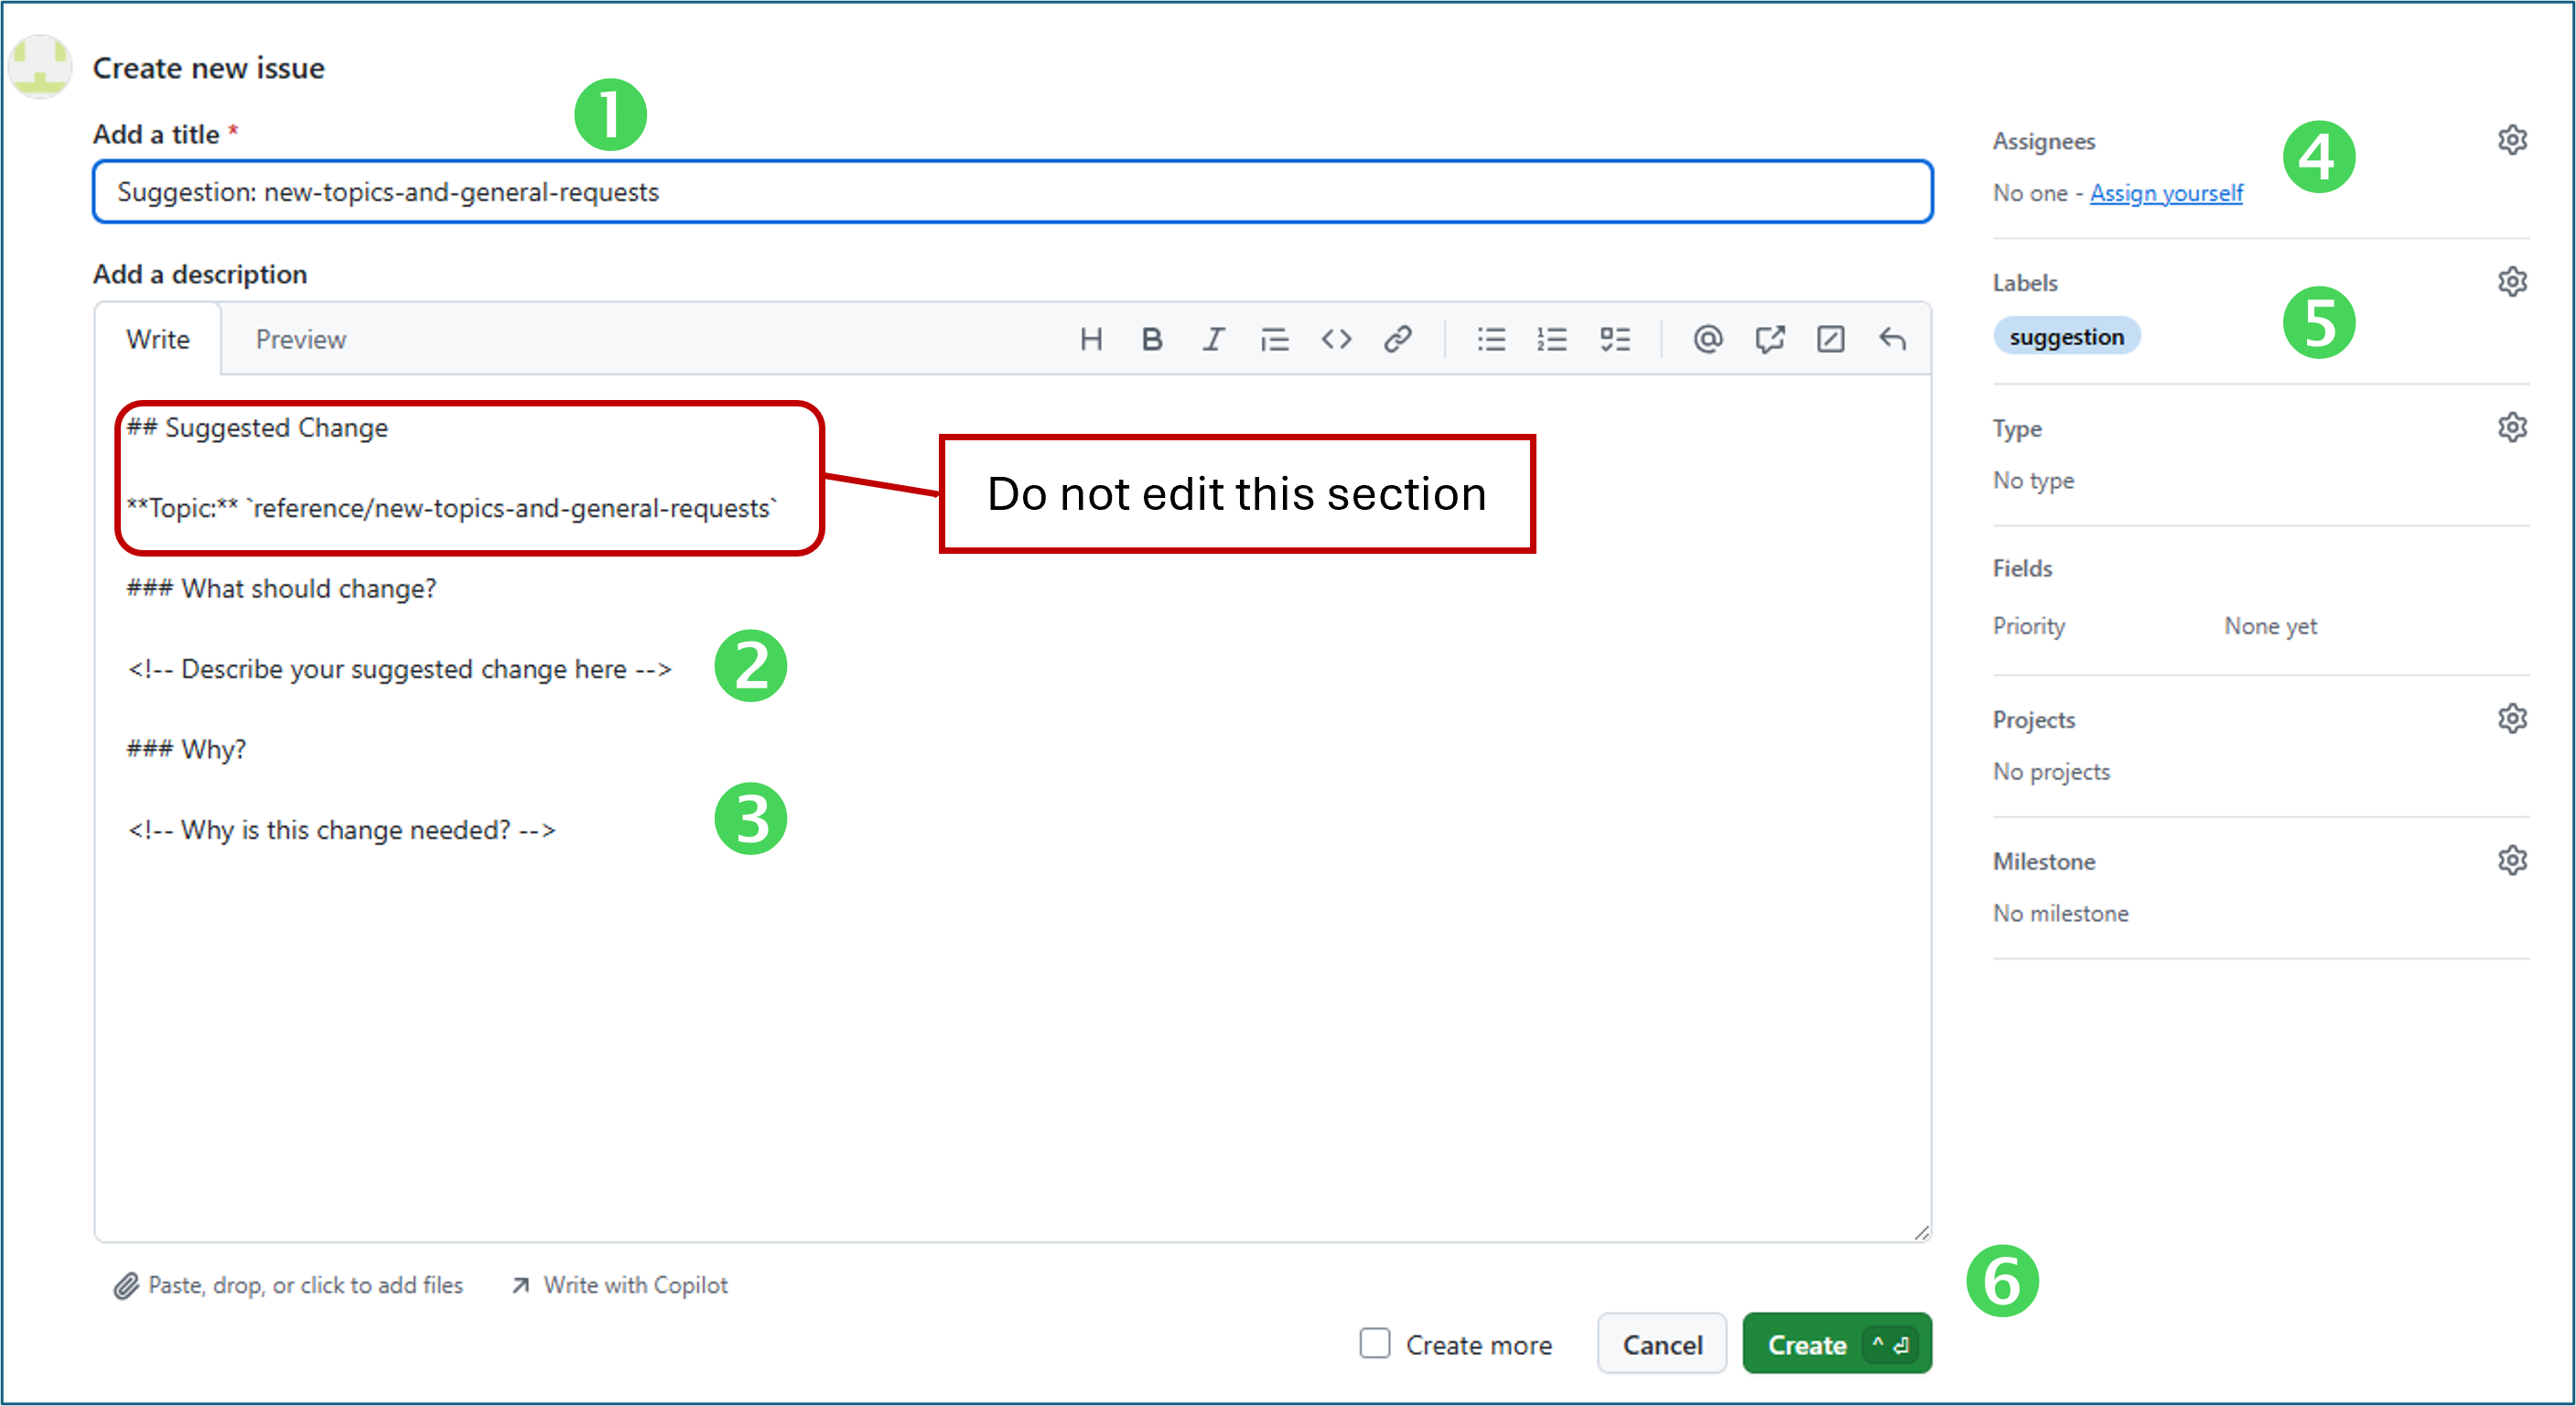
Task: Open slash commands icon in the toolbar
Action: (x=1830, y=340)
